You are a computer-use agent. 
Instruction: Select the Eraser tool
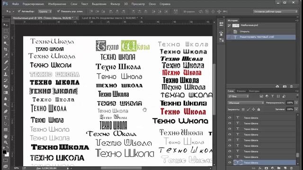(6, 86)
